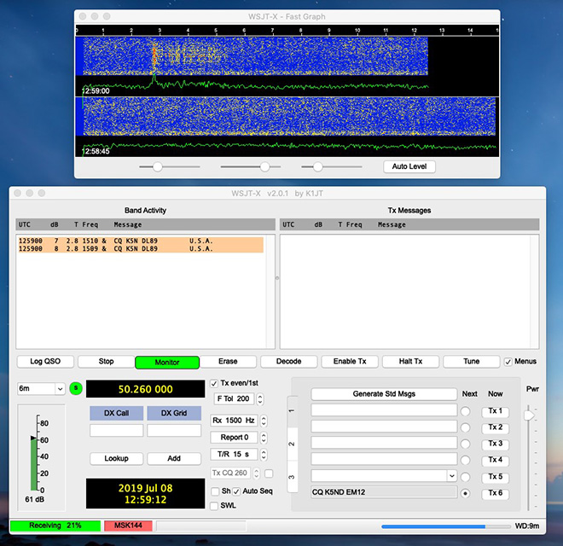Open the Tx 5 message dropdown
The height and width of the screenshot is (546, 563).
(452, 476)
